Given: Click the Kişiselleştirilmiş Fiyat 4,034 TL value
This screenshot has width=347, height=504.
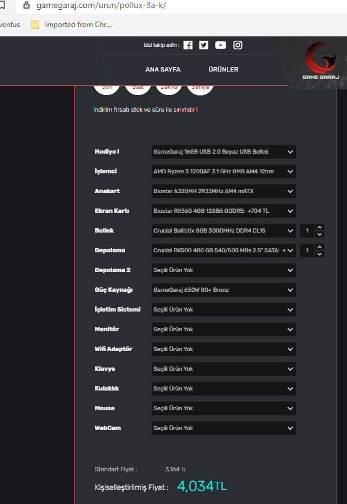Looking at the screenshot, I should point(202,486).
